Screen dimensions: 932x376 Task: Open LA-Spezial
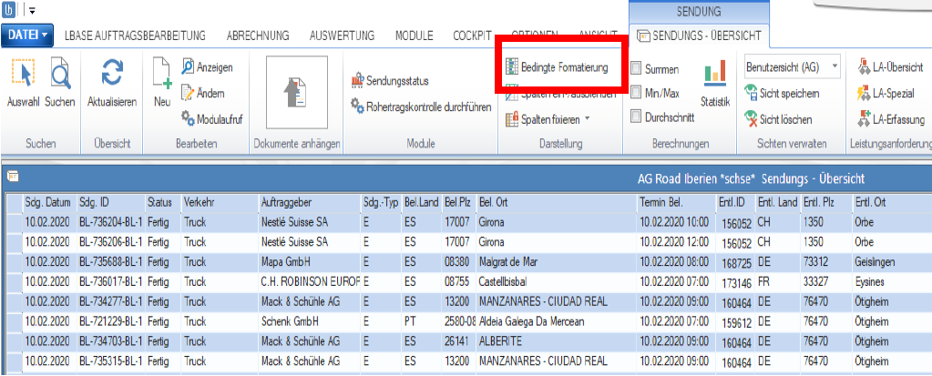(x=886, y=93)
